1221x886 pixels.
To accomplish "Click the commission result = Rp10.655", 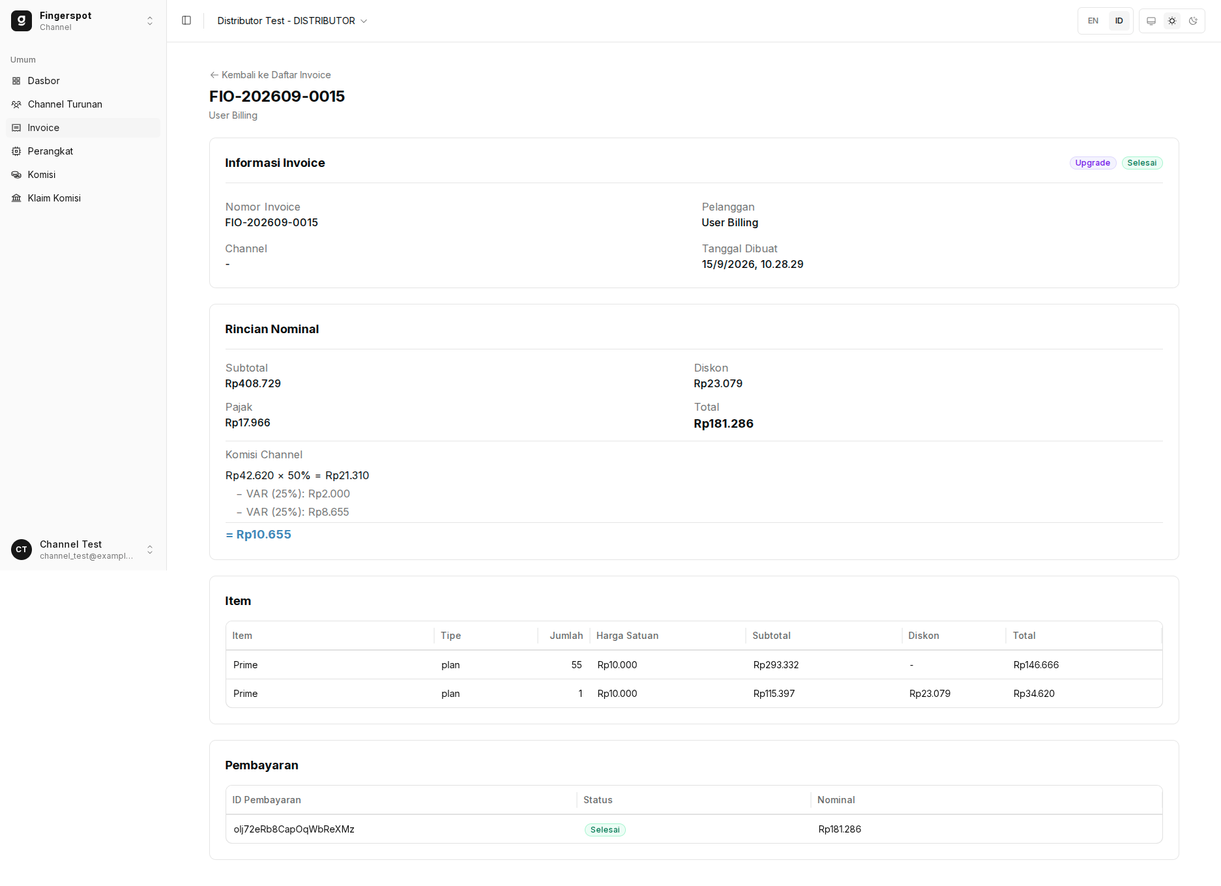I will click(258, 535).
